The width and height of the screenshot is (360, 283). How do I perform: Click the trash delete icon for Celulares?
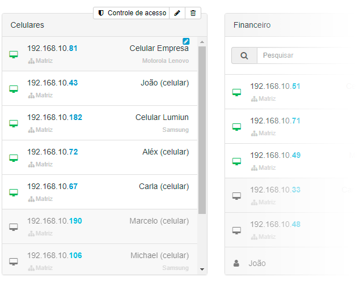[x=193, y=13]
